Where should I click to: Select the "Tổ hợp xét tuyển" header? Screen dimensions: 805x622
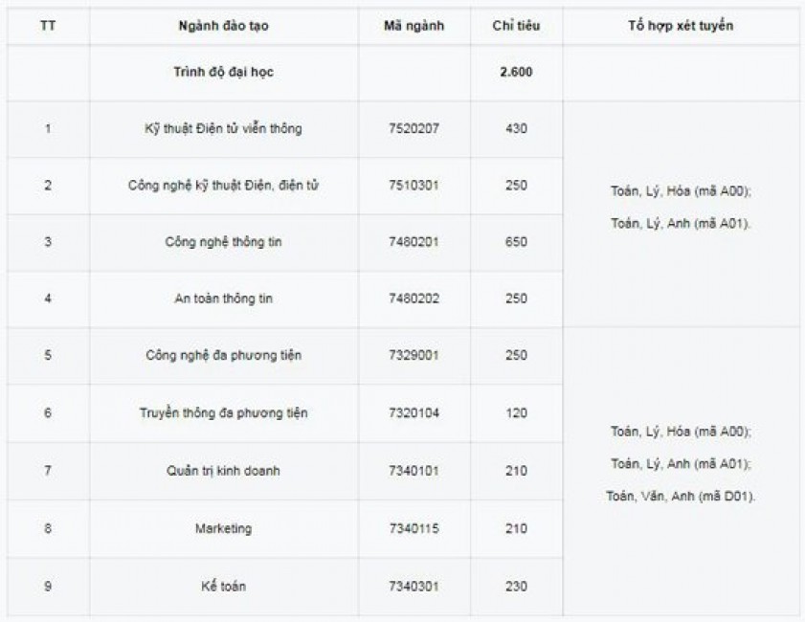tap(681, 26)
